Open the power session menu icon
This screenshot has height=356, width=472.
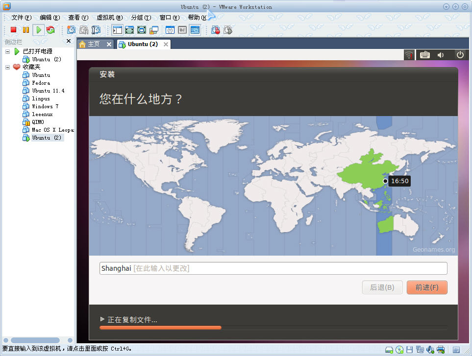[x=460, y=55]
